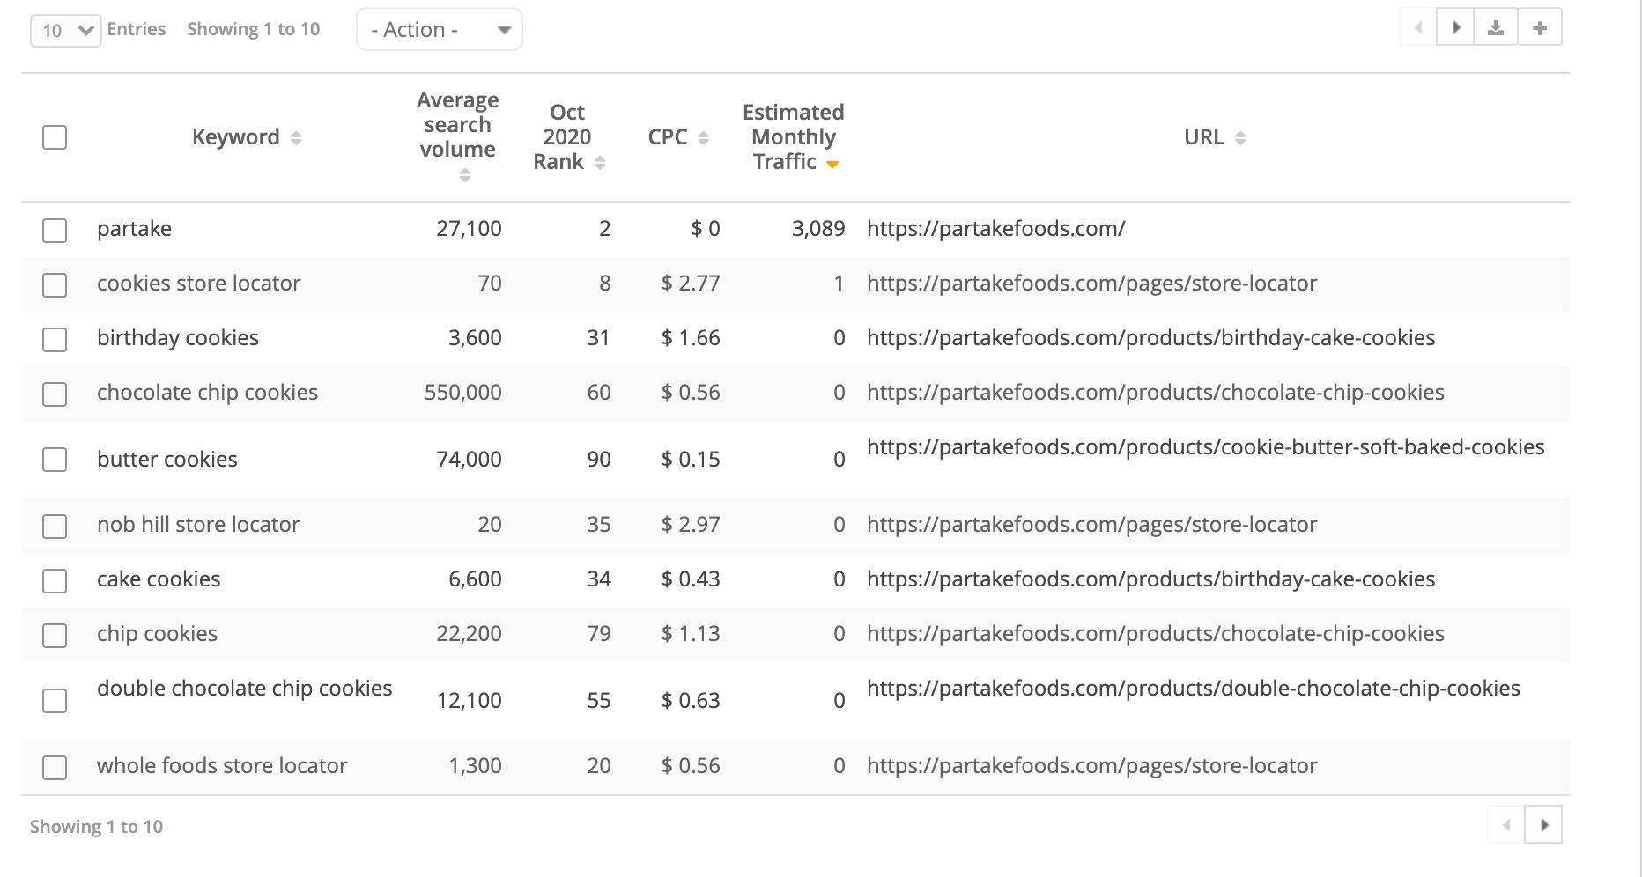The height and width of the screenshot is (877, 1642).
Task: Go to next page using top arrow
Action: coord(1456,27)
